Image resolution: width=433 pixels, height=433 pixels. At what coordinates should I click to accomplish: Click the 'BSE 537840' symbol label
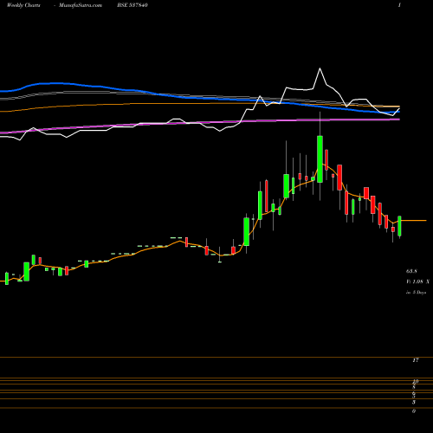pos(132,5)
